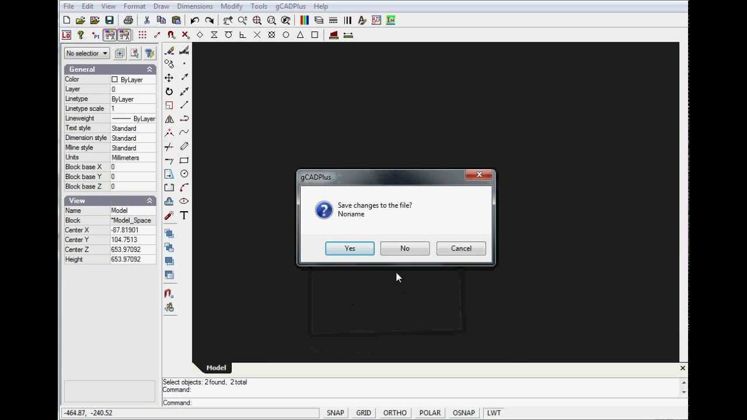Click Yes to save changes
The height and width of the screenshot is (420, 747).
(x=350, y=249)
